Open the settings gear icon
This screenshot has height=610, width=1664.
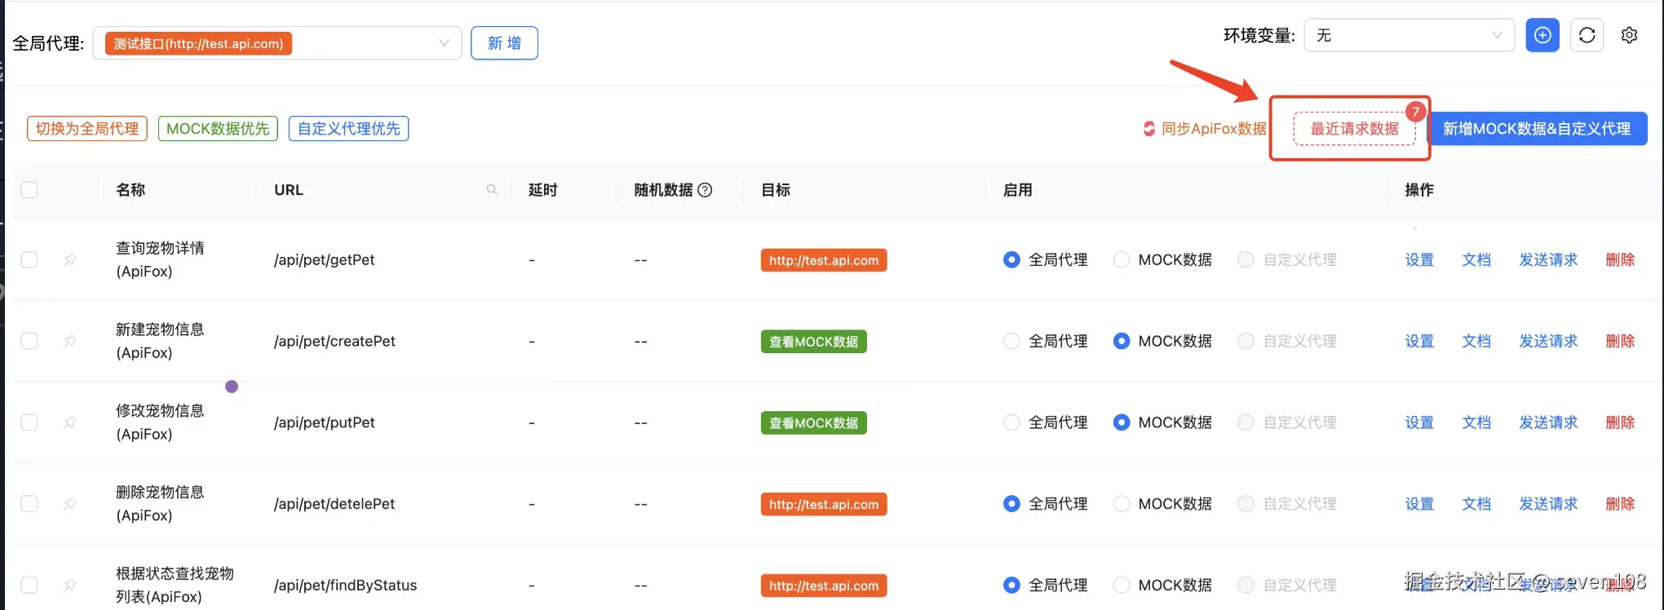coord(1629,36)
